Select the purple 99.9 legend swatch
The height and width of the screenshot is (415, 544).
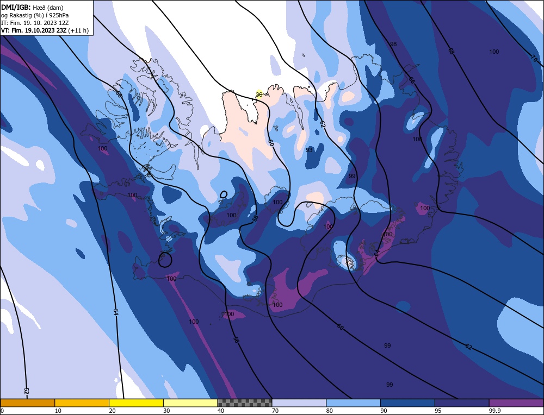coord(516,403)
